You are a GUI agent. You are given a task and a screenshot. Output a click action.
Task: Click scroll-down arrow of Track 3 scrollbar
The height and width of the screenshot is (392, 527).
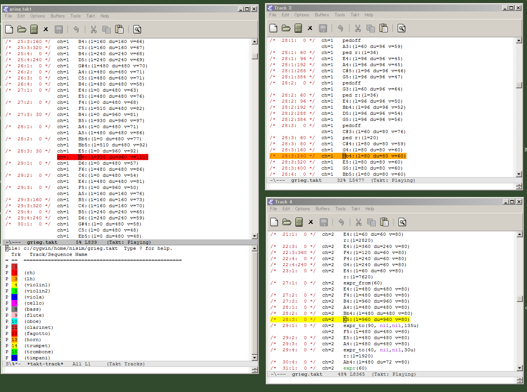pyautogui.click(x=519, y=174)
